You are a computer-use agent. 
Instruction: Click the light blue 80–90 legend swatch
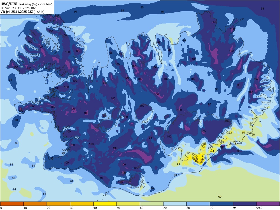click(x=198, y=204)
